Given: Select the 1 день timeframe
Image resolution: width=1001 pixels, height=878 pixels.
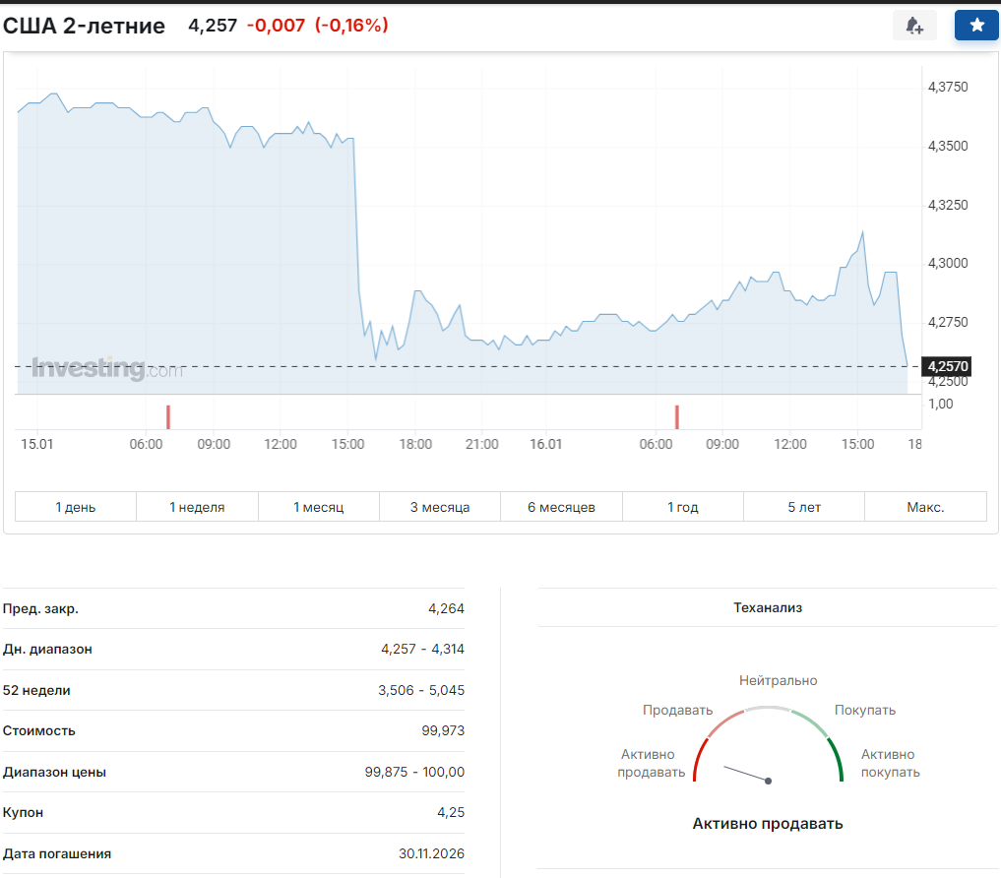Looking at the screenshot, I should [76, 507].
